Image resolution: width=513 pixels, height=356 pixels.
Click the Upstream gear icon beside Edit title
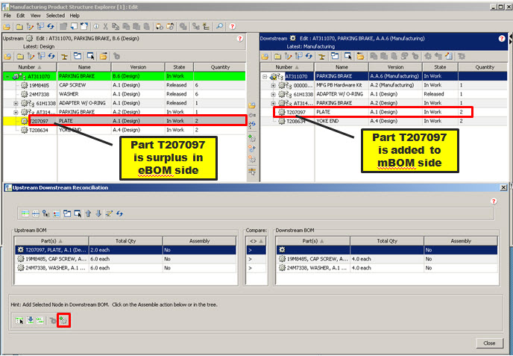coord(29,39)
